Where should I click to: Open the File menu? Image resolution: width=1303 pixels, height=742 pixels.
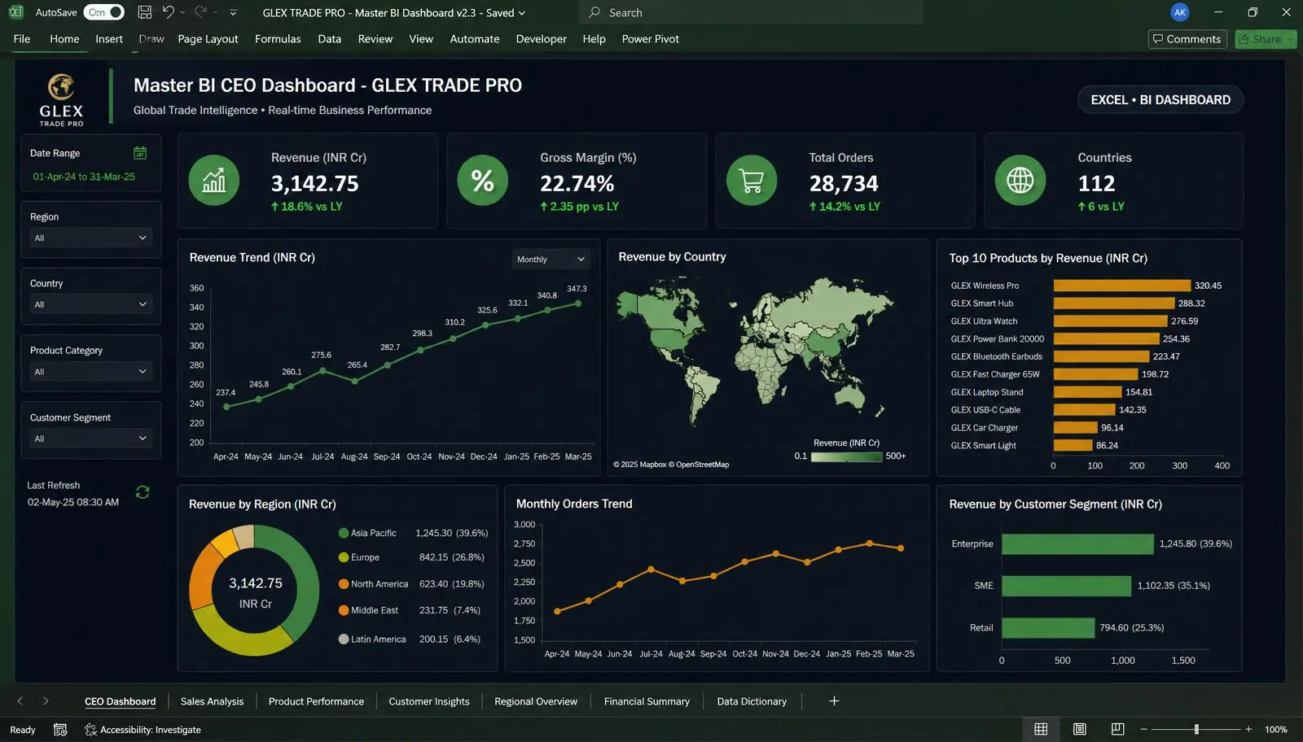point(22,39)
